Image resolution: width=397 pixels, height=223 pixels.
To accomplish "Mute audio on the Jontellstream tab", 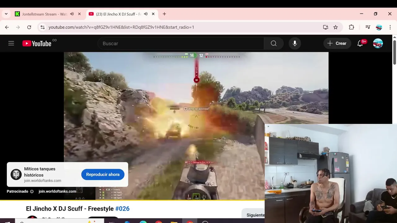I will pos(72,14).
